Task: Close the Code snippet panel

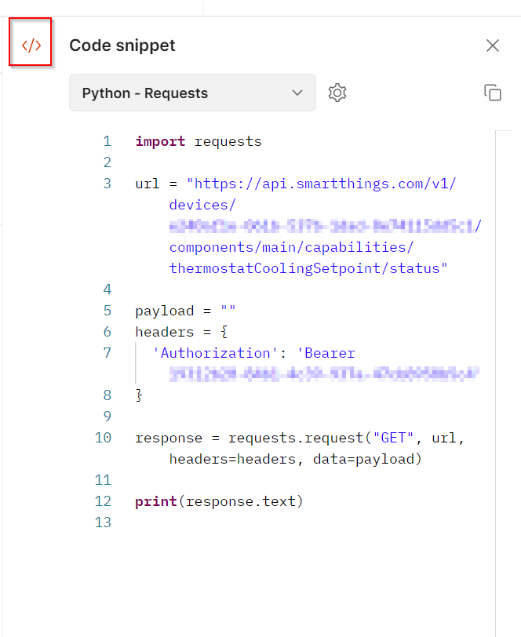Action: (x=493, y=45)
